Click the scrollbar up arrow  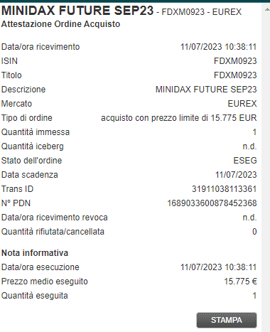267,9
